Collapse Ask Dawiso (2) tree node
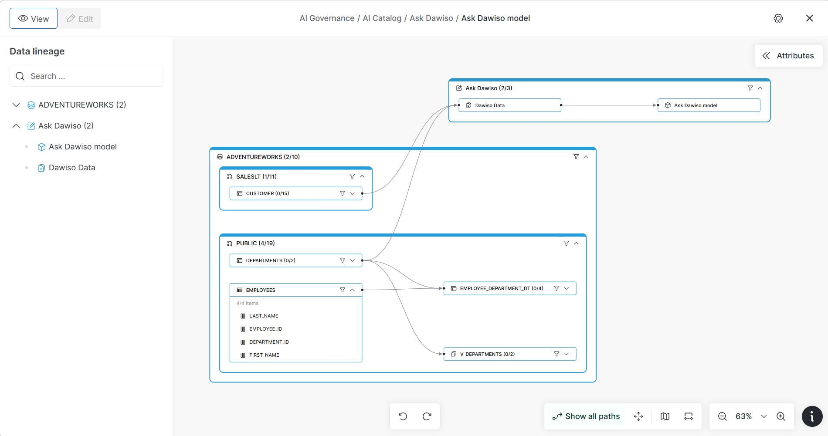 (16, 126)
